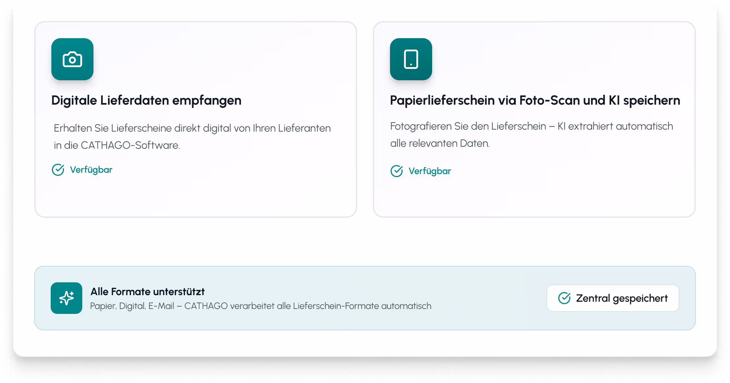
Task: Click checkmark icon in right card
Action: pos(397,171)
